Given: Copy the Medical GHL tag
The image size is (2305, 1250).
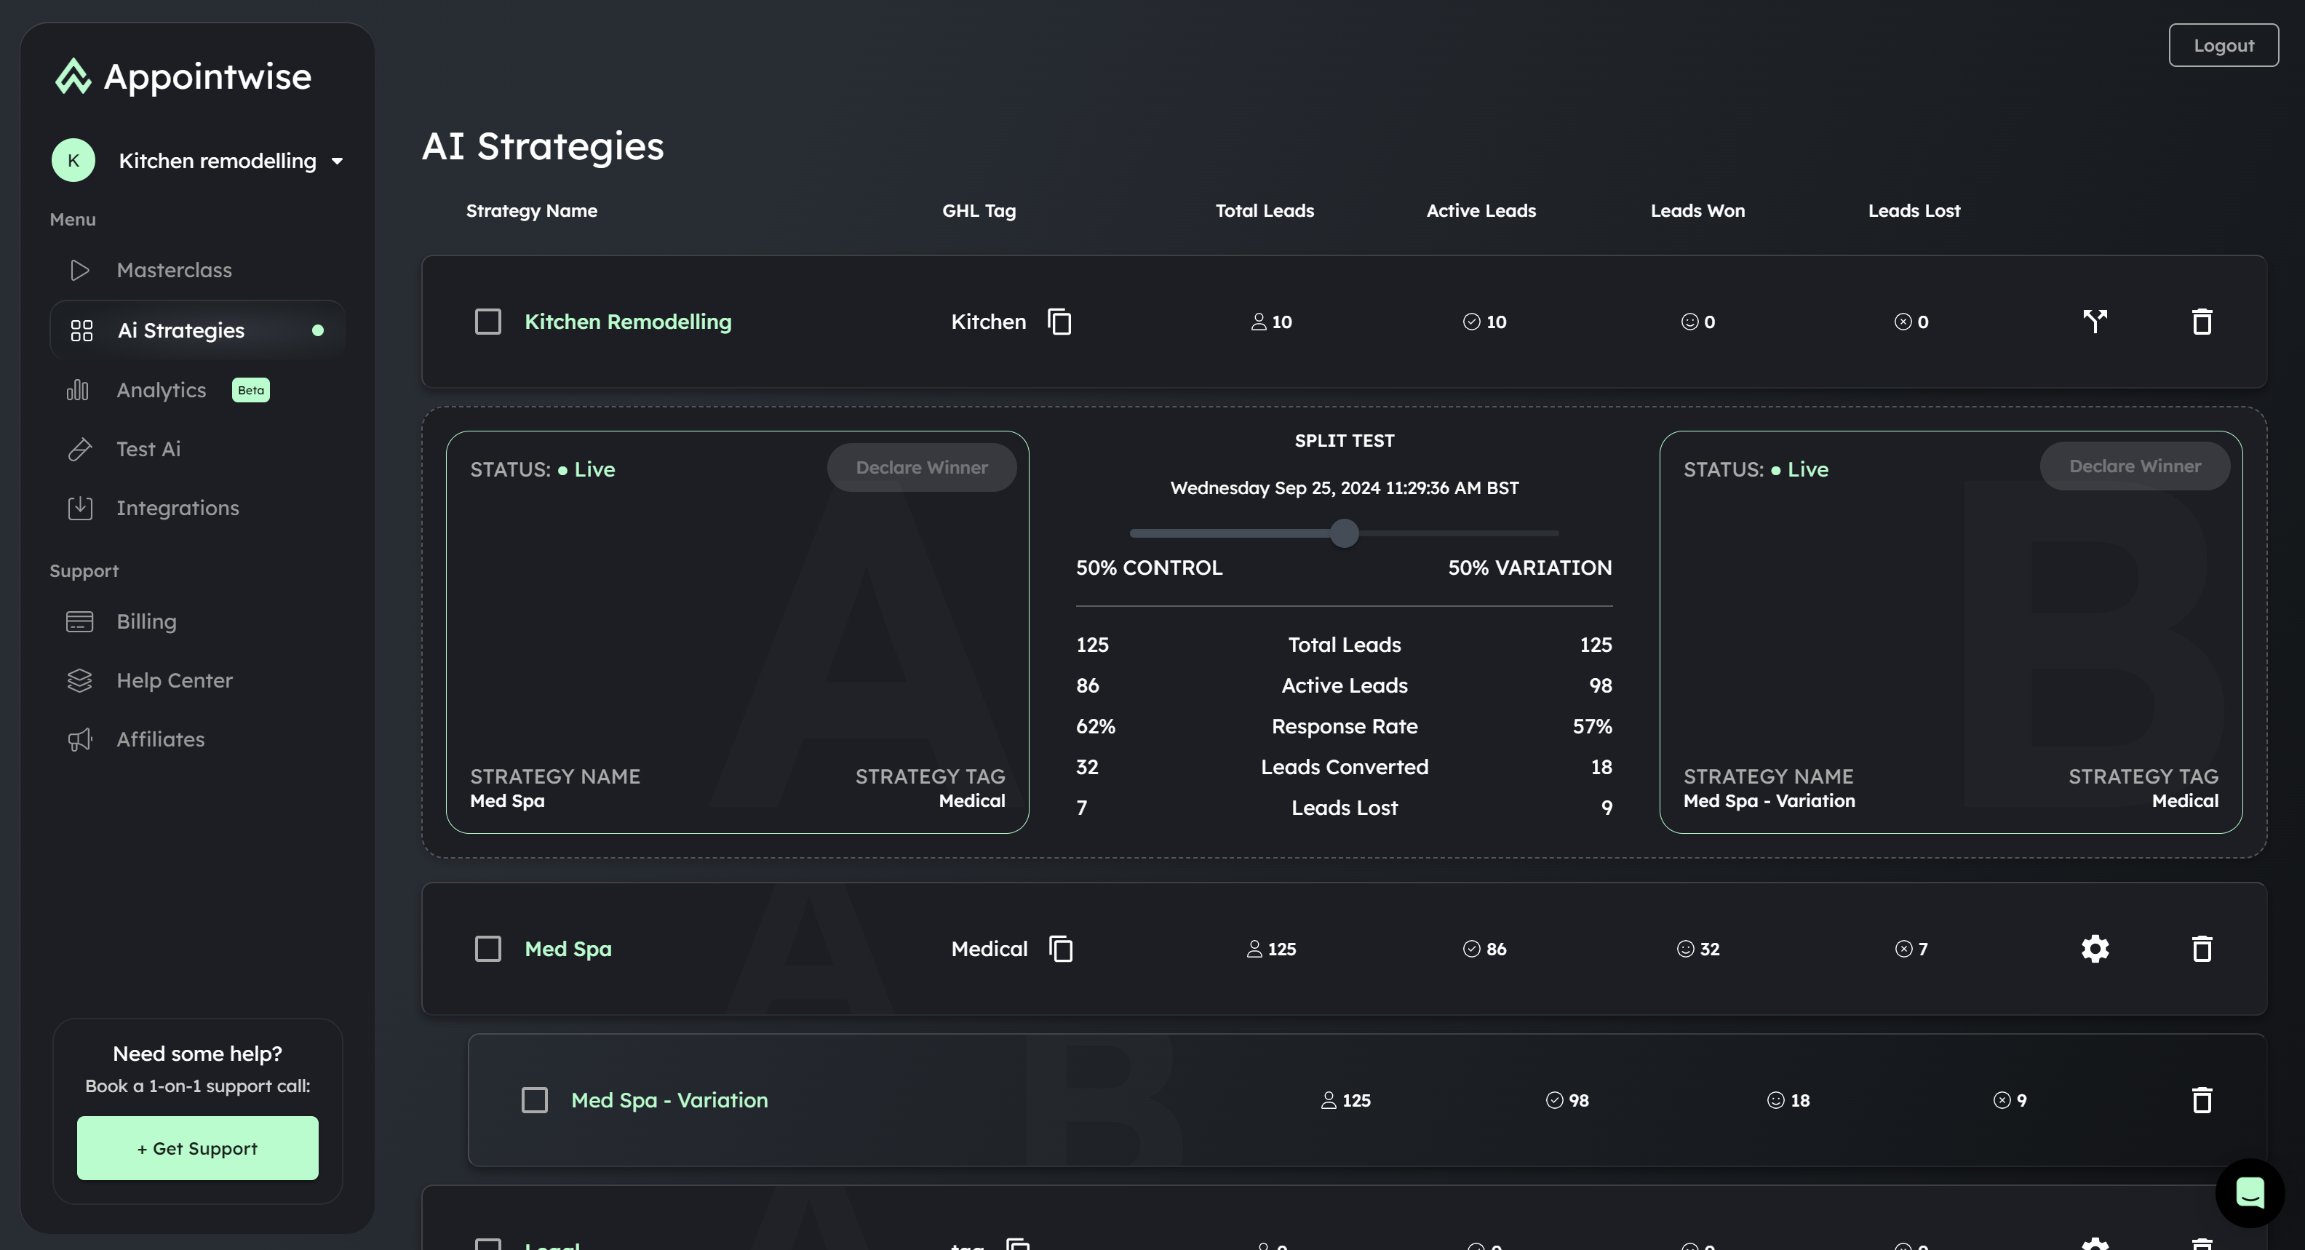Looking at the screenshot, I should point(1060,949).
